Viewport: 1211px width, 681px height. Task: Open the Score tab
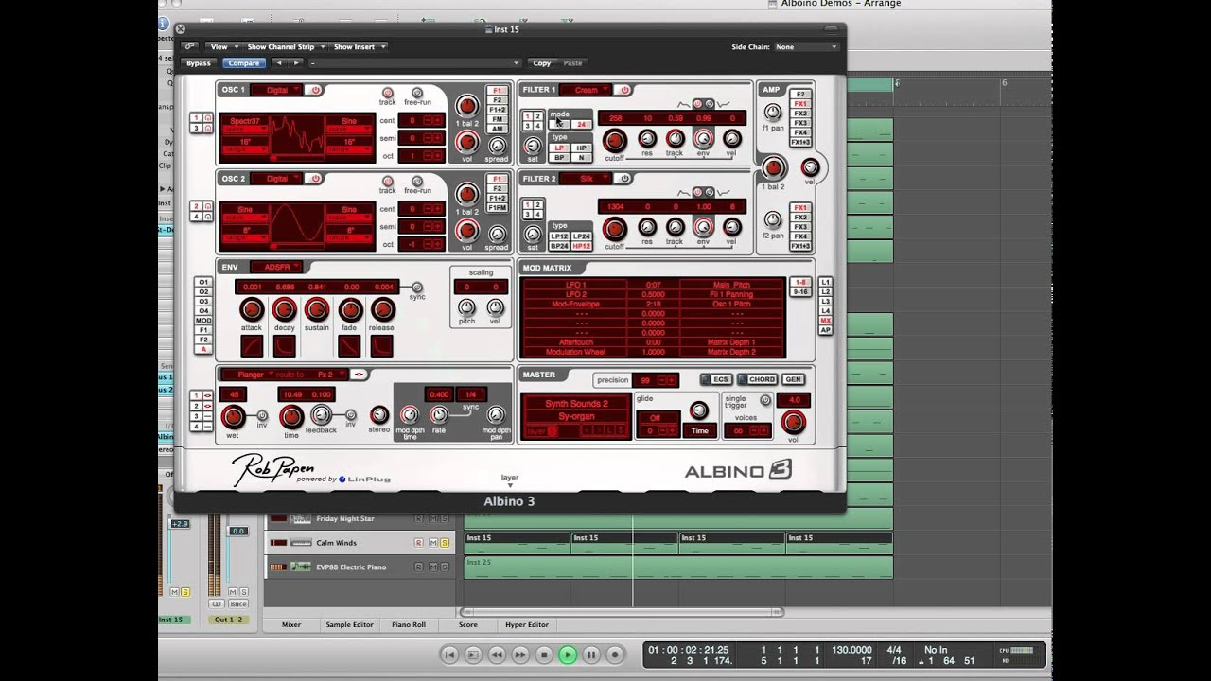[x=468, y=624]
